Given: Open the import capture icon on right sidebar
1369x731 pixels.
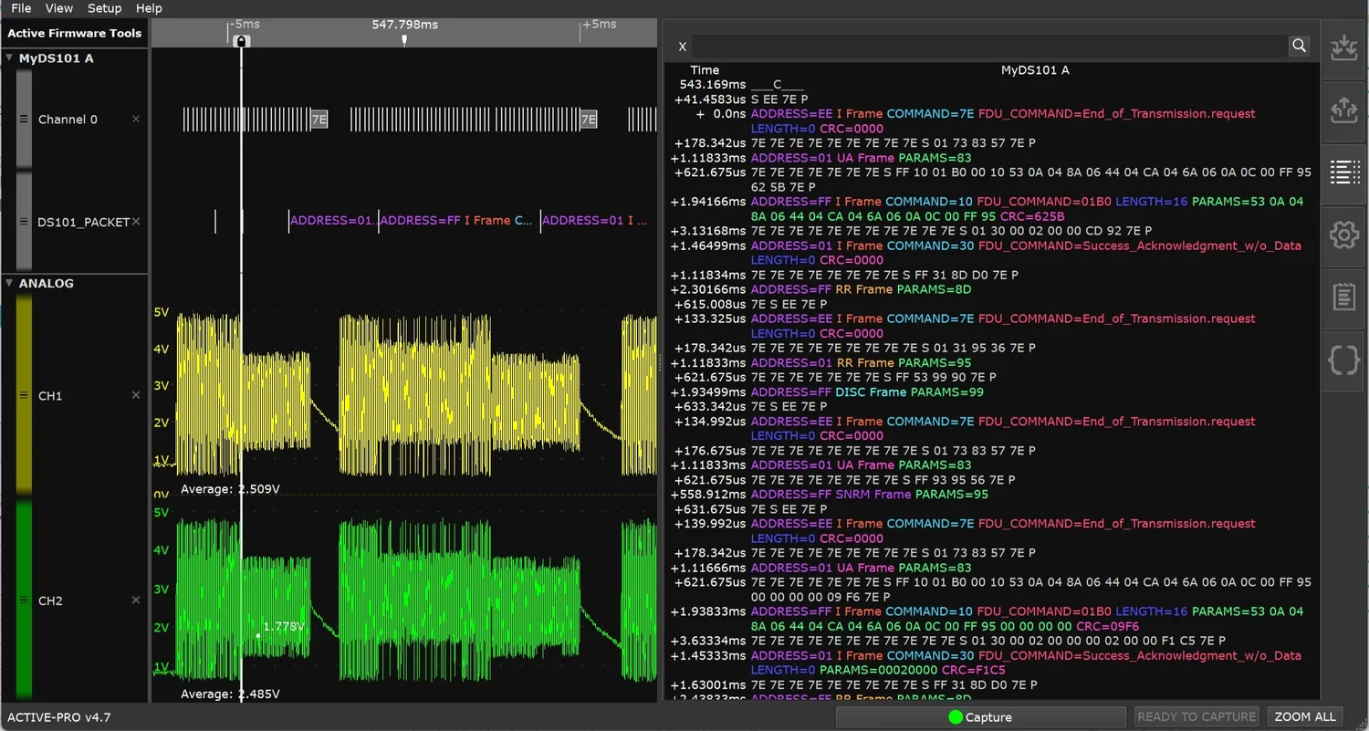Looking at the screenshot, I should pos(1343,47).
